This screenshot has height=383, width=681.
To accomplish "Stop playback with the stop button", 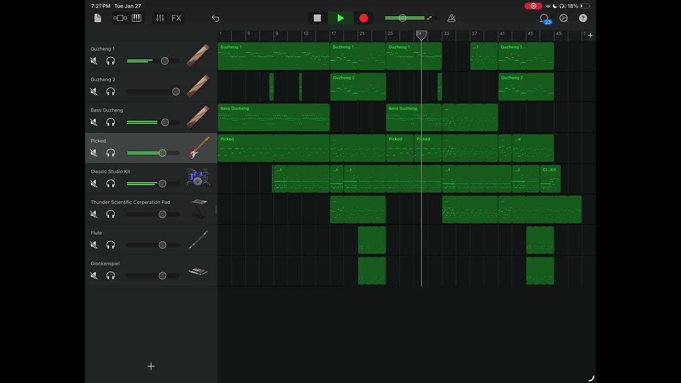I will click(317, 18).
